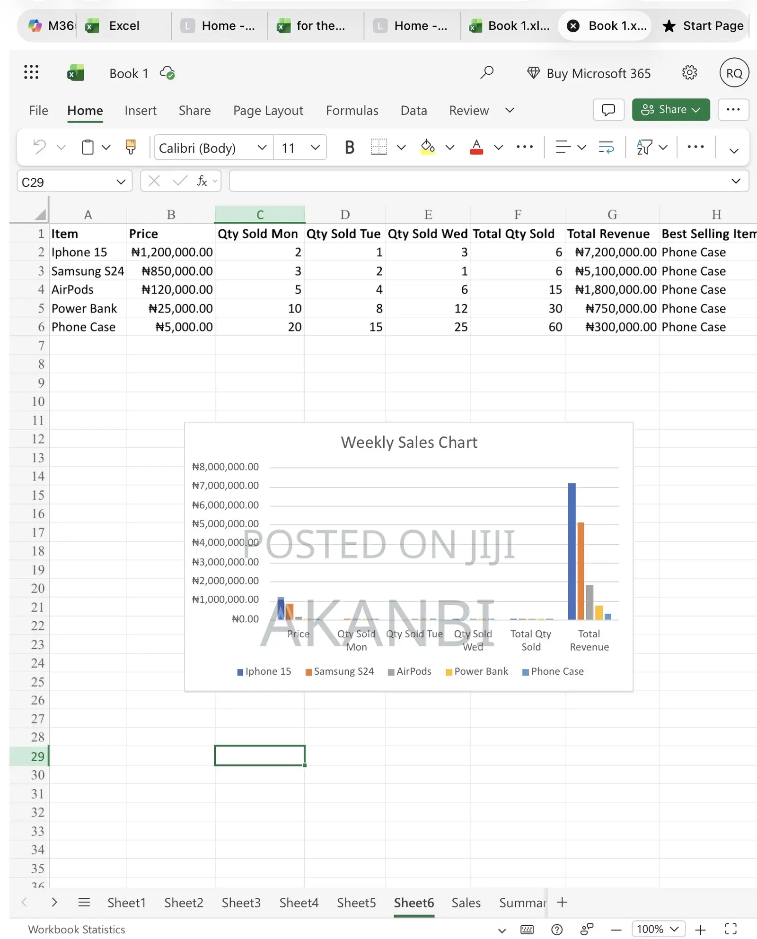Open the font color dropdown arrow
This screenshot has height=939, width=757.
(498, 147)
